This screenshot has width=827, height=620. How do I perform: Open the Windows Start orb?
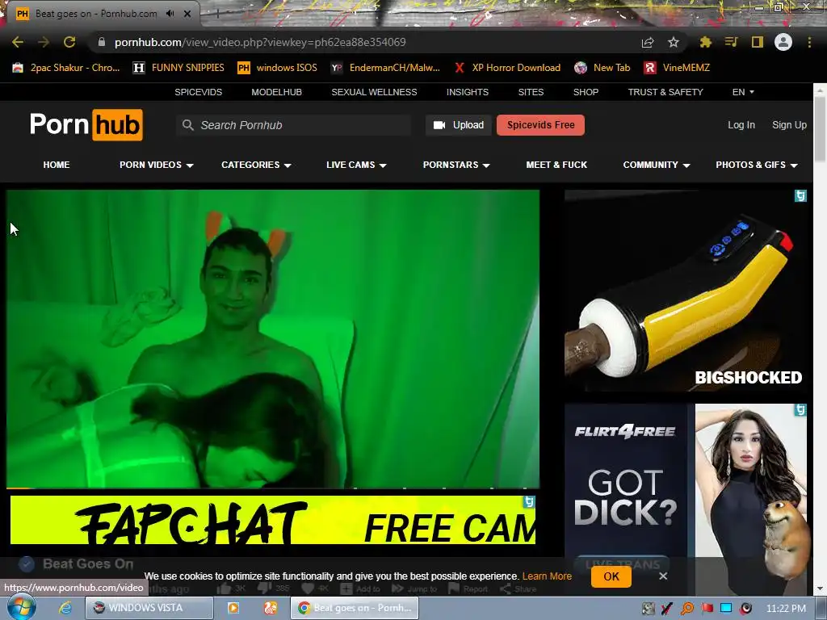pyautogui.click(x=21, y=607)
